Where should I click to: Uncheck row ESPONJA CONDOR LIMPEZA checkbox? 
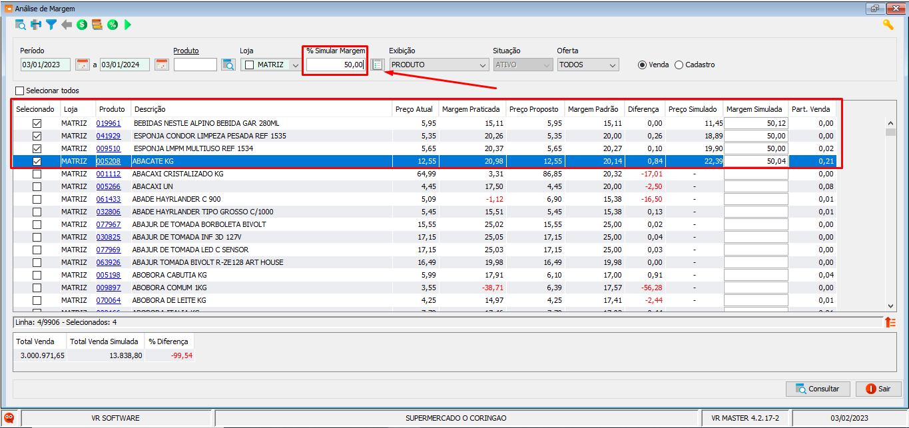pos(37,136)
